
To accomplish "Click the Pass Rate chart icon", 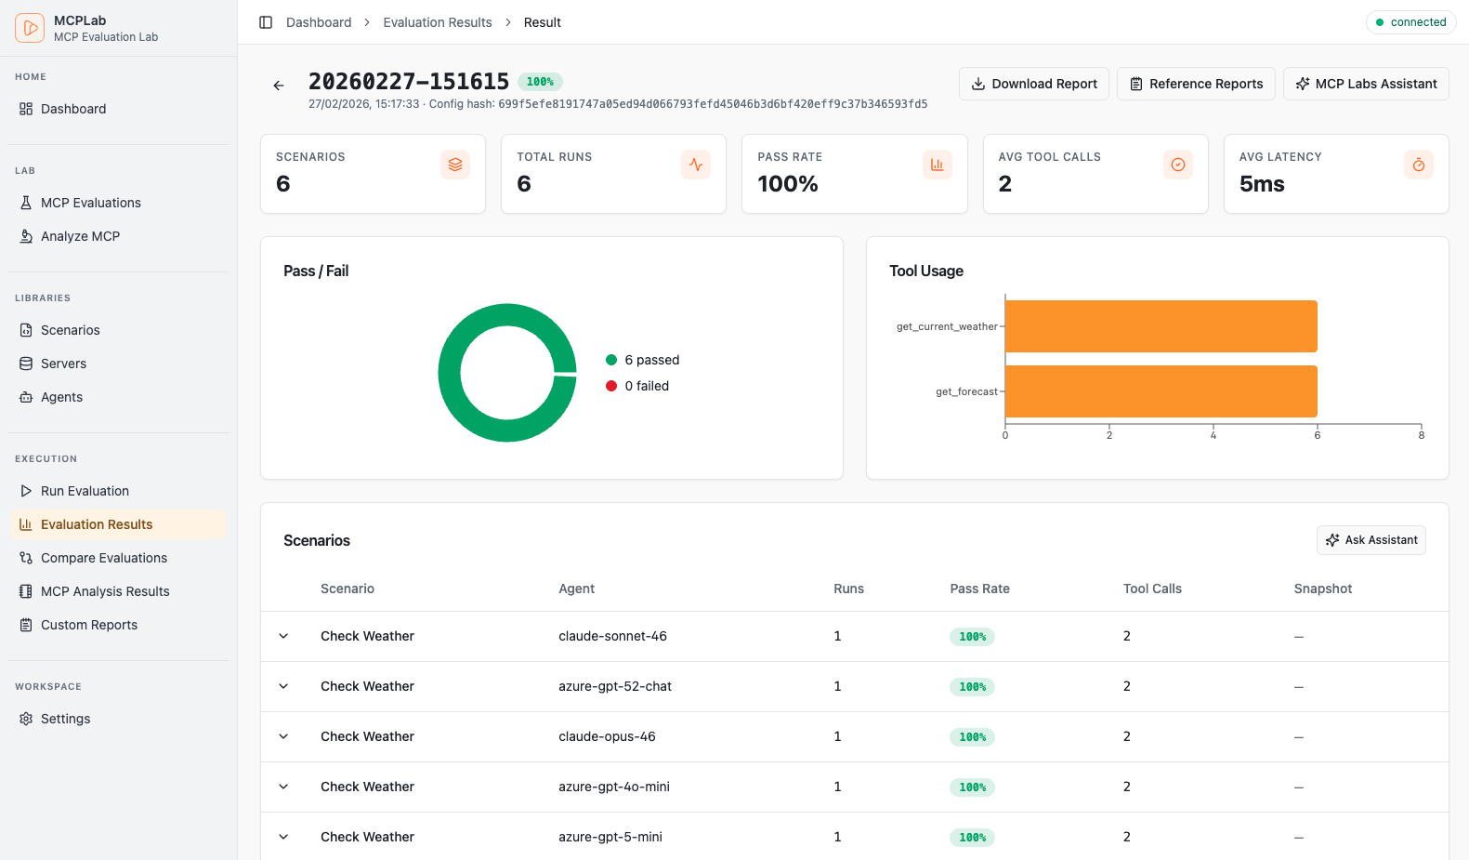I will coord(937,165).
